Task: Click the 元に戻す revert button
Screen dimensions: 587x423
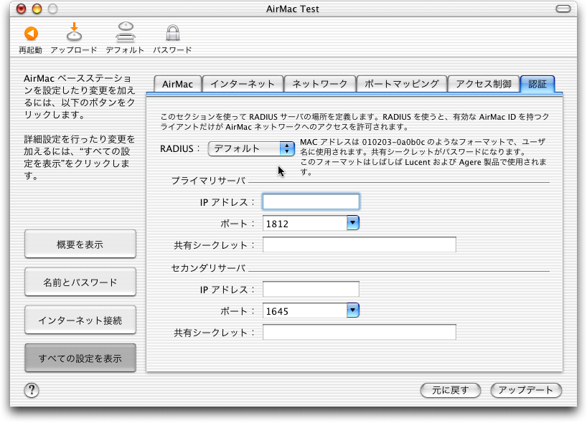Action: 450,390
